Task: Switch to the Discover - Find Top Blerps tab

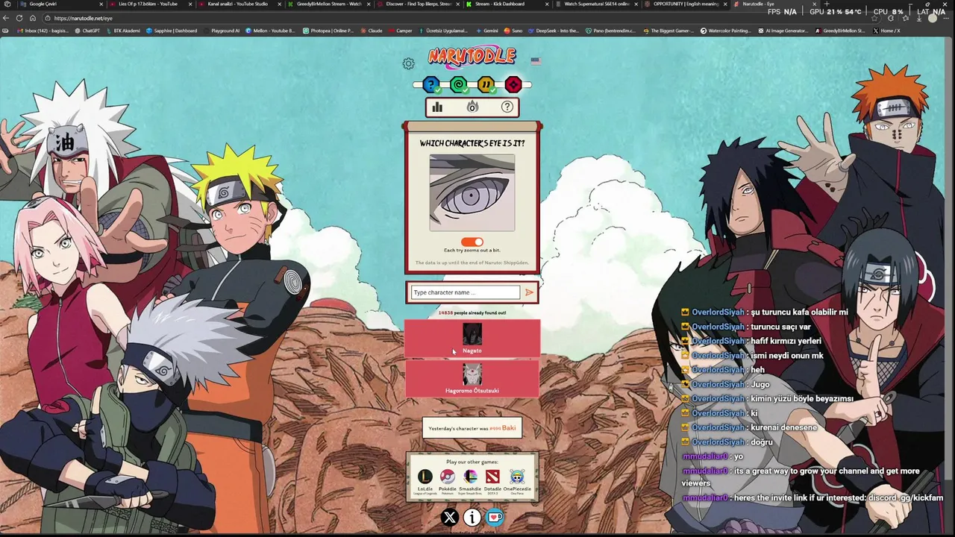Action: 418,4
